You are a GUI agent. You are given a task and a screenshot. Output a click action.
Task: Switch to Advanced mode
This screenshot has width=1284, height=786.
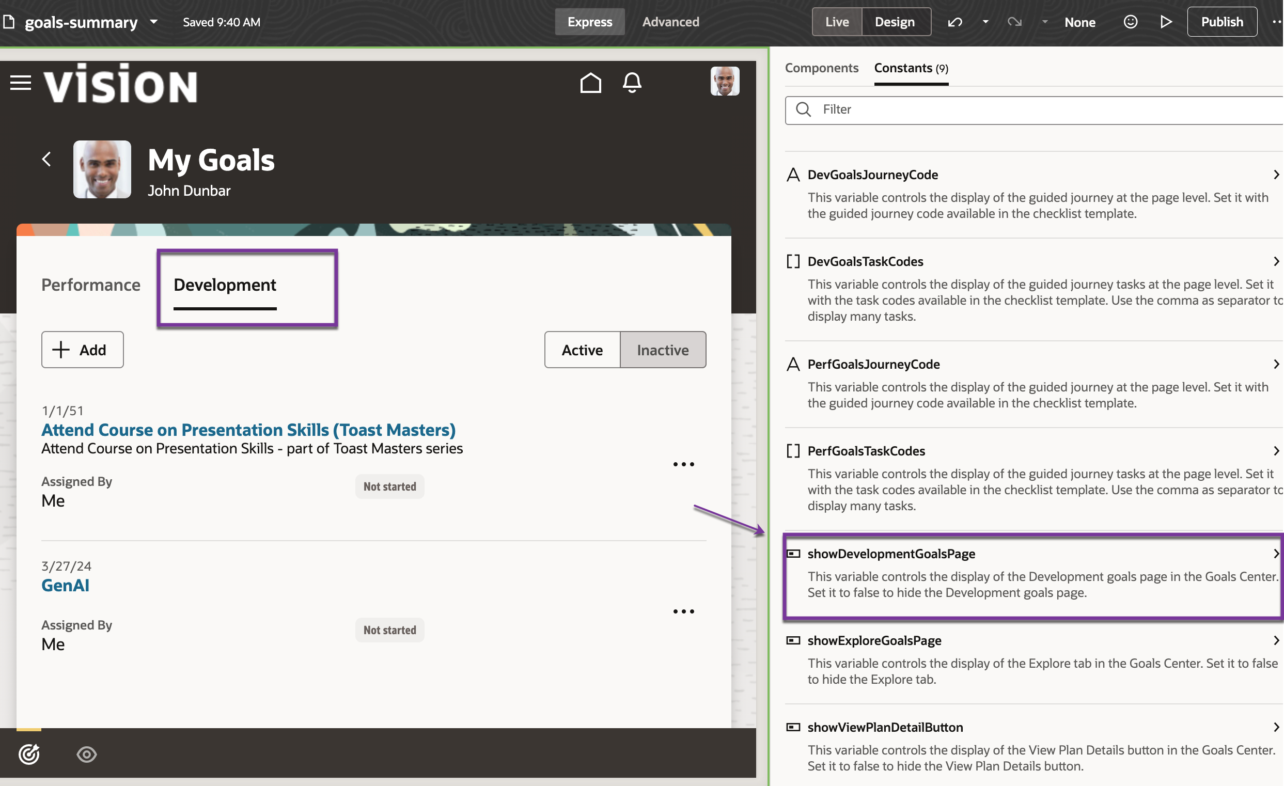pyautogui.click(x=670, y=22)
